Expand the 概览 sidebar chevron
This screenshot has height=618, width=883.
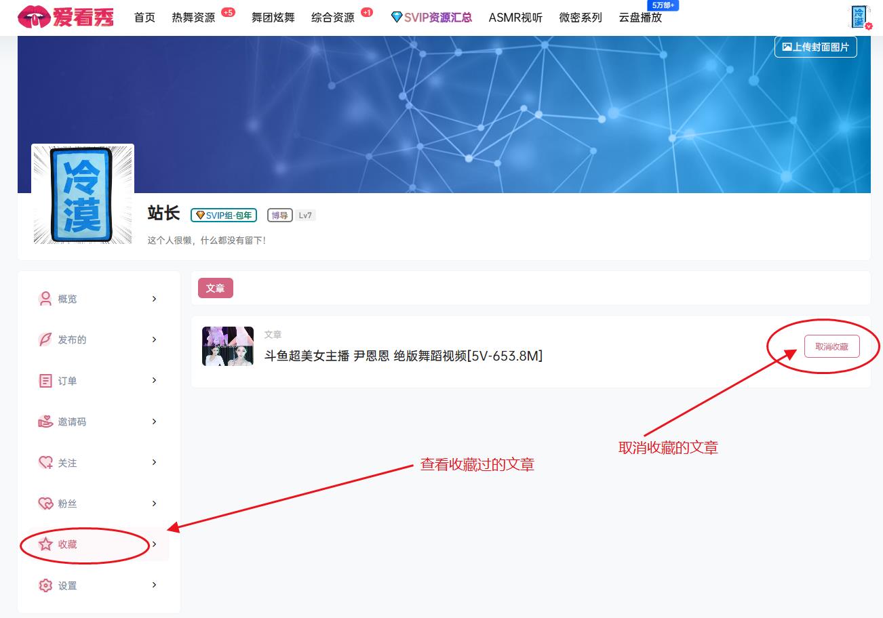[x=153, y=298]
